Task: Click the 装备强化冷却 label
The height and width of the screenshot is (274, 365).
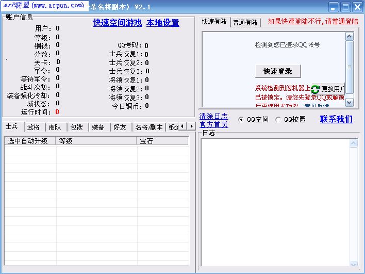Action: click(x=28, y=95)
